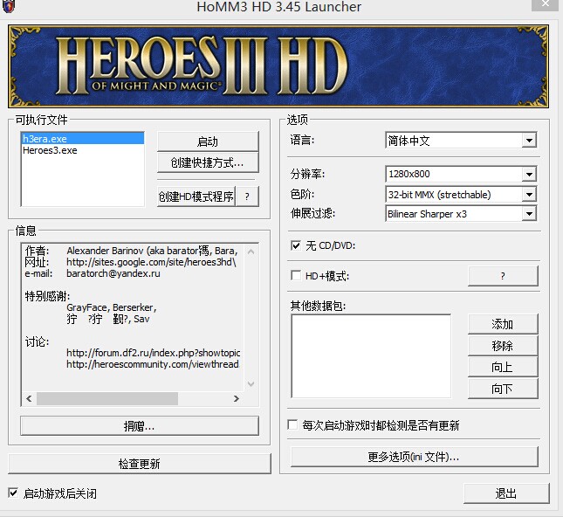This screenshot has height=517, width=563.
Task: Enable 每次启动游戏时都检测是否有更新 checkbox
Action: click(292, 425)
